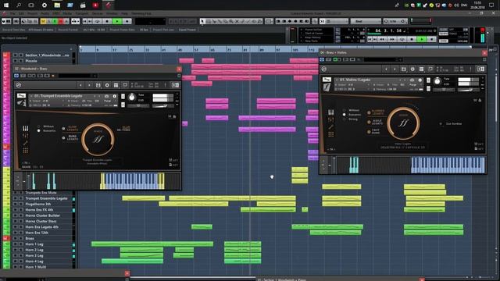Click Kontakt logo in Trumpet plugin window
This screenshot has width=500, height=281.
pos(19,85)
